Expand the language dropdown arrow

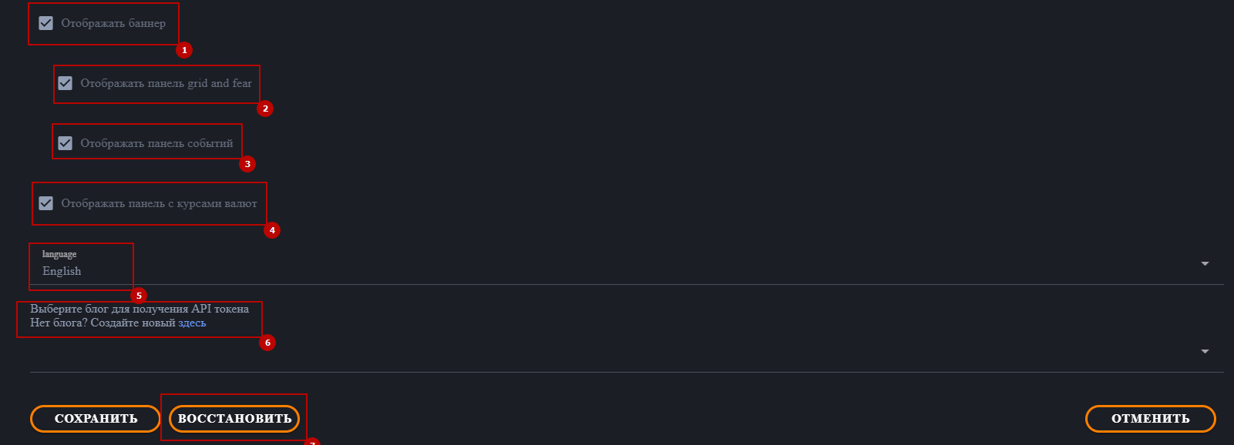(1204, 264)
